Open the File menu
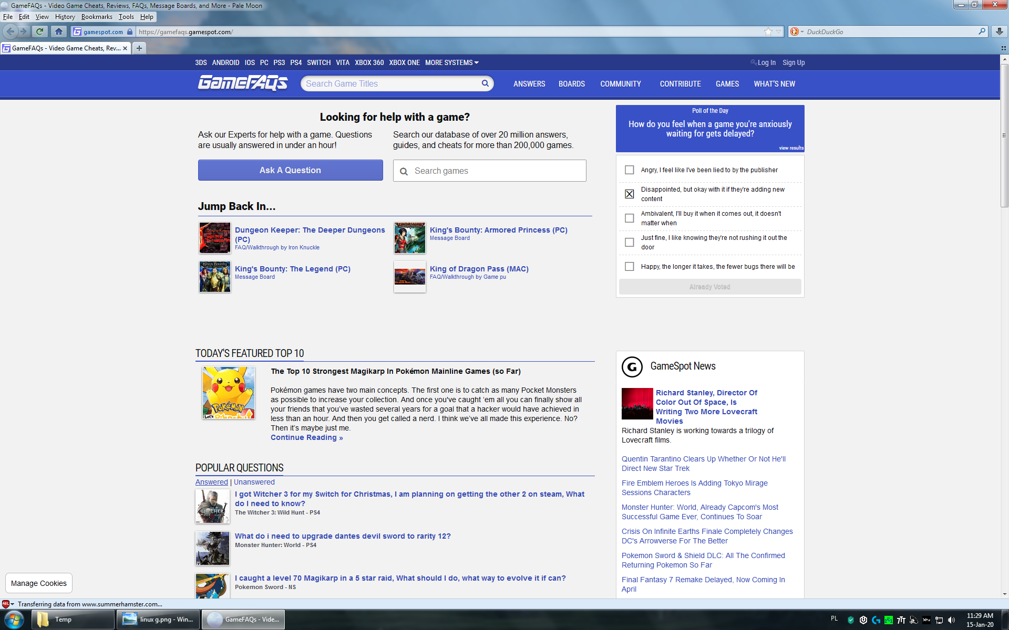The height and width of the screenshot is (630, 1009). (x=8, y=17)
